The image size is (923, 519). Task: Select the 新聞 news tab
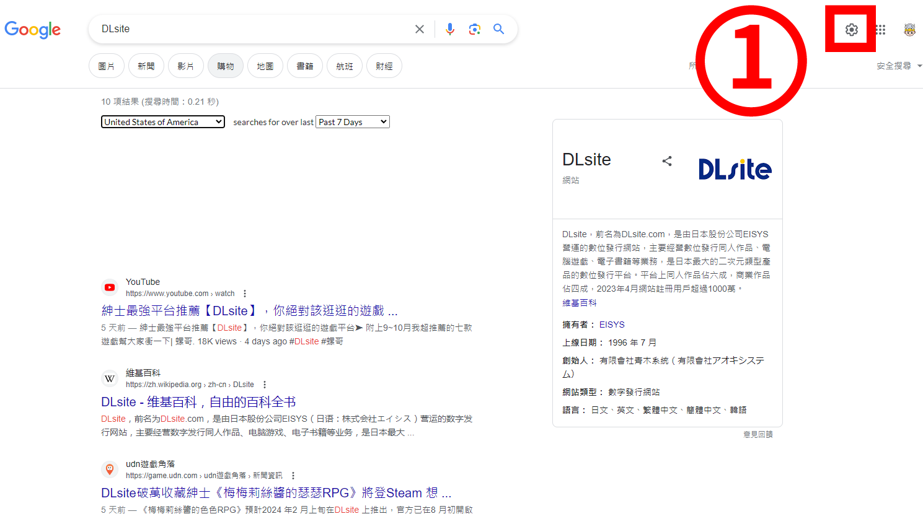pyautogui.click(x=146, y=65)
